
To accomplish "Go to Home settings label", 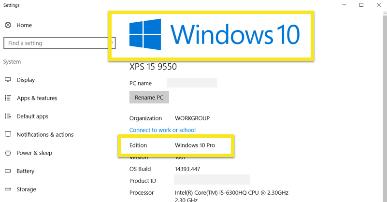I will tap(24, 25).
